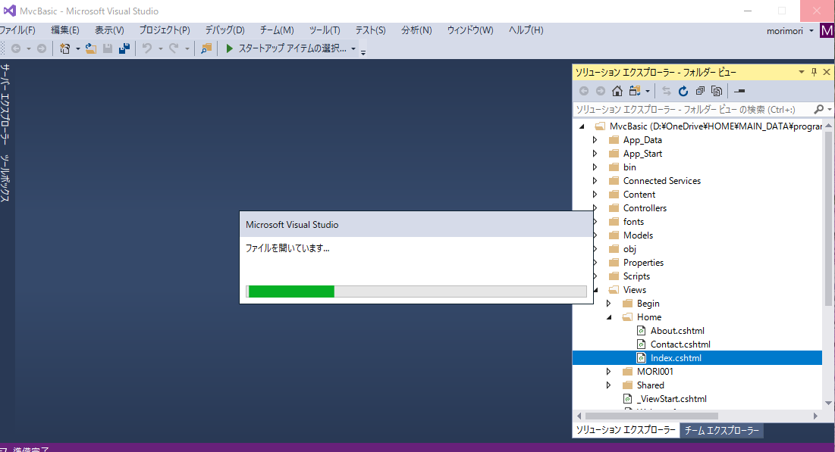Expand the Shared folder

[609, 385]
